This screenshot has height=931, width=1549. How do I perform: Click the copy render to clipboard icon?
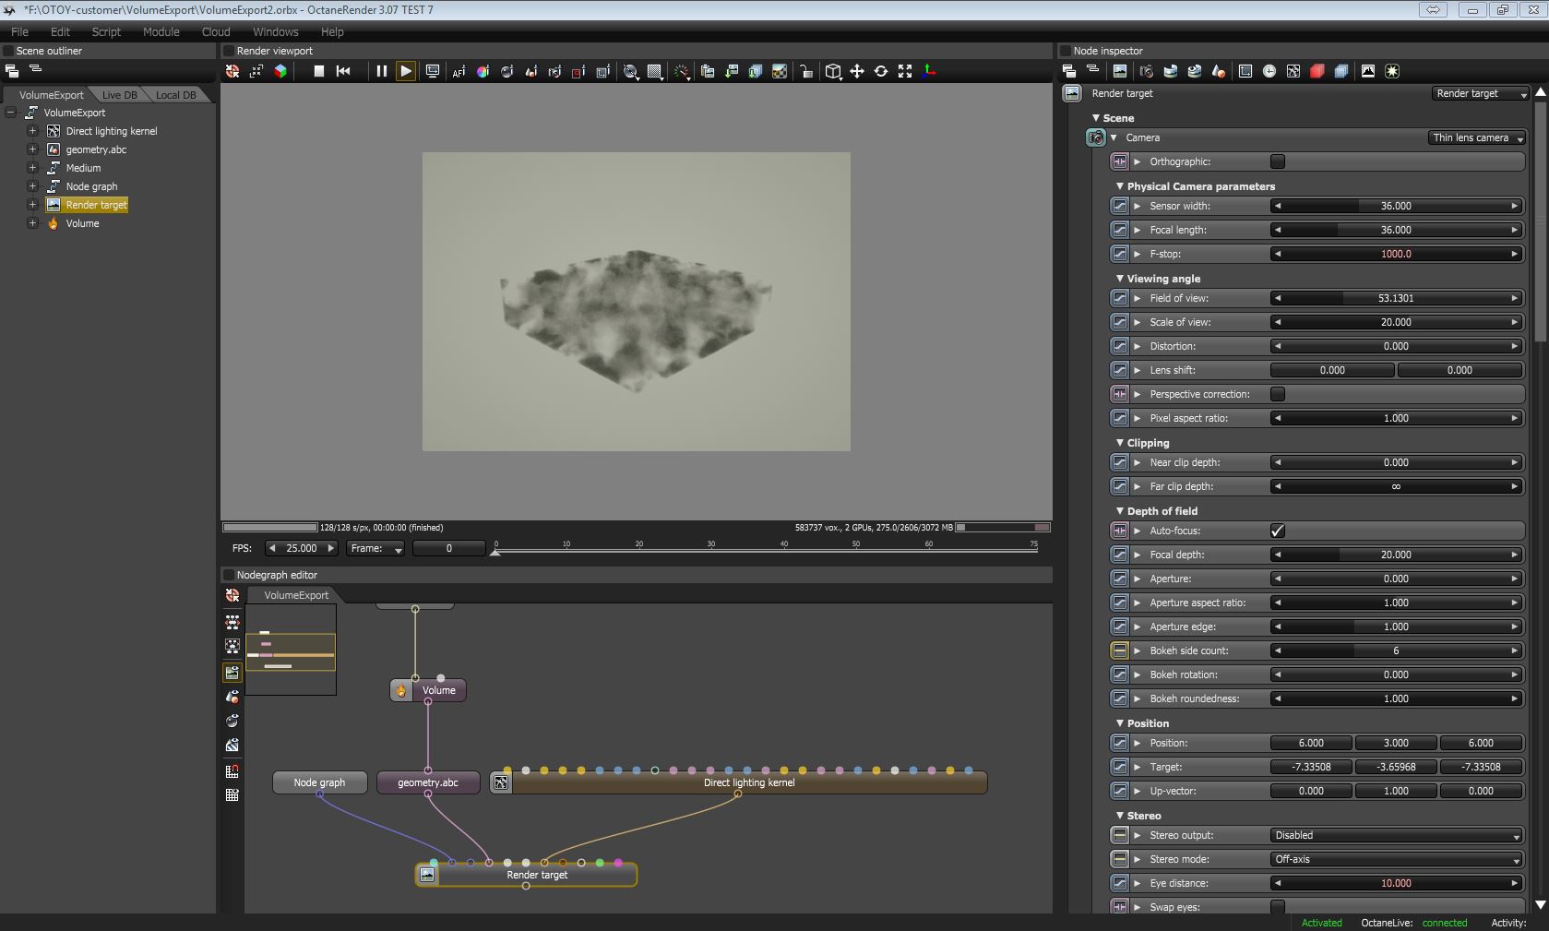pyautogui.click(x=708, y=71)
